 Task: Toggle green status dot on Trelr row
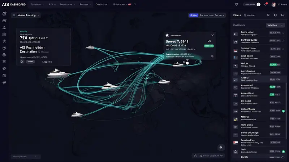pyautogui.click(x=283, y=152)
